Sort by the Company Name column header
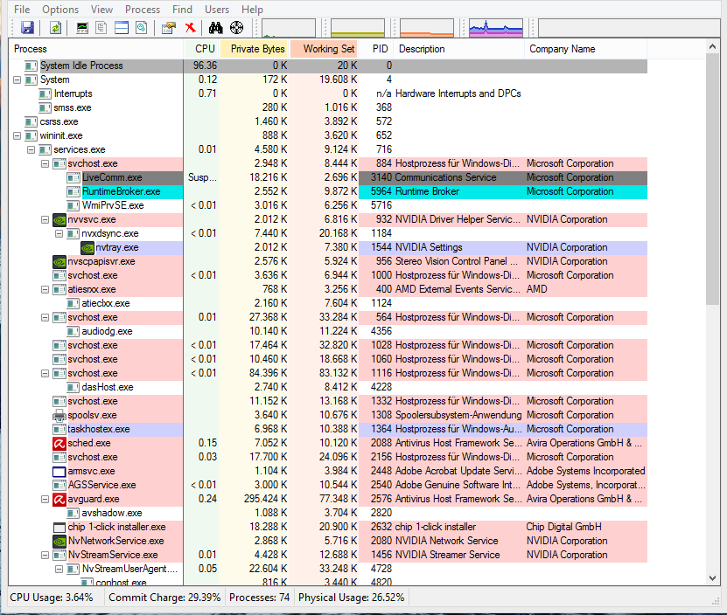The image size is (727, 615). (585, 49)
